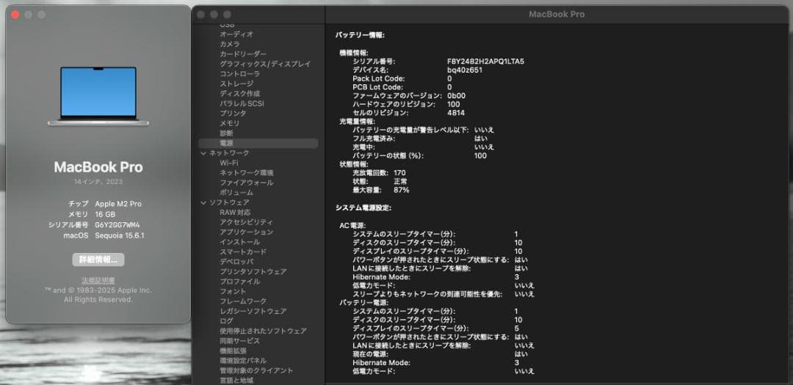Screen dimensions: 793x385
Task: Select フォント in the sidebar
Action: [233, 292]
